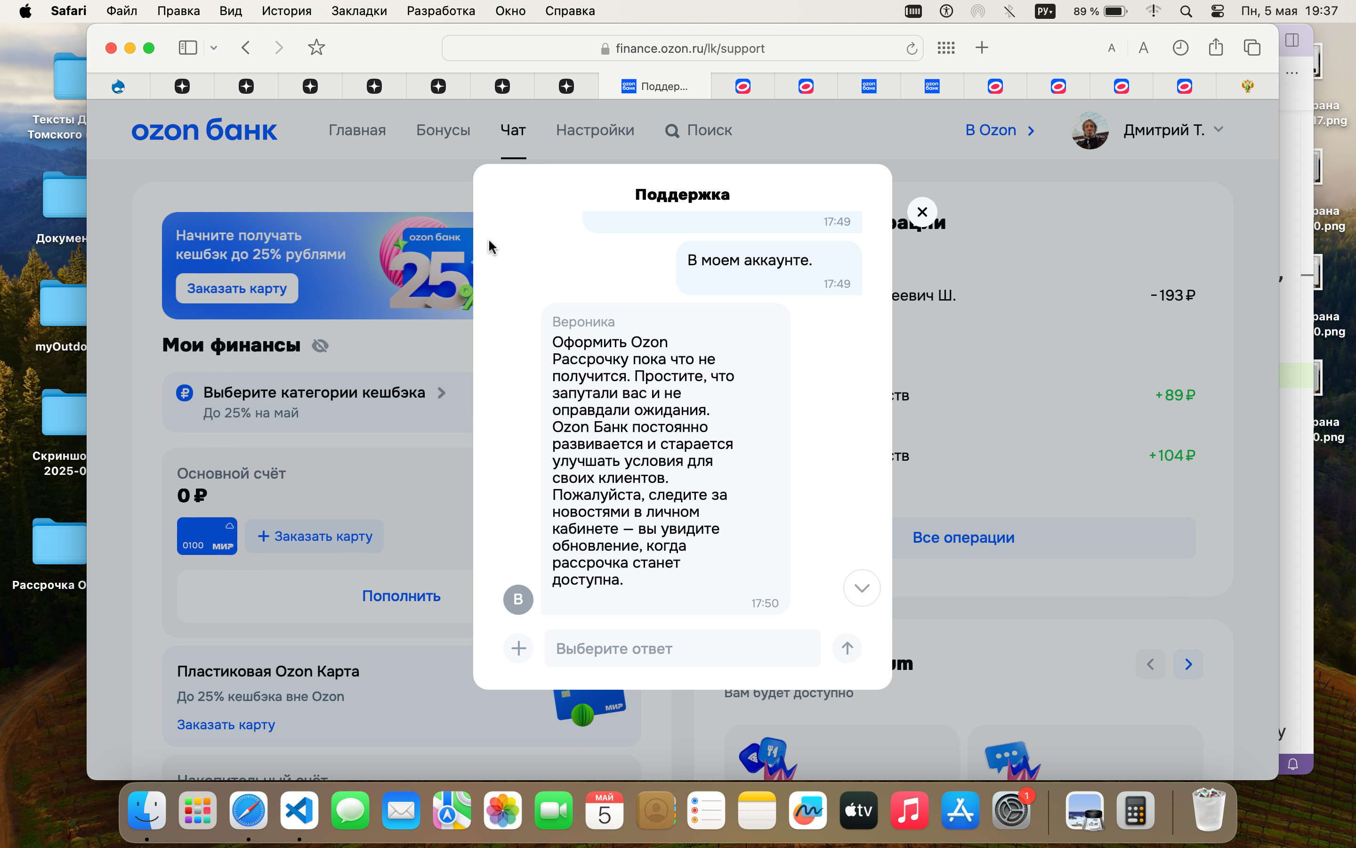Viewport: 1356px width, 848px height.
Task: Close the Поддержка chat dialog
Action: tap(922, 212)
